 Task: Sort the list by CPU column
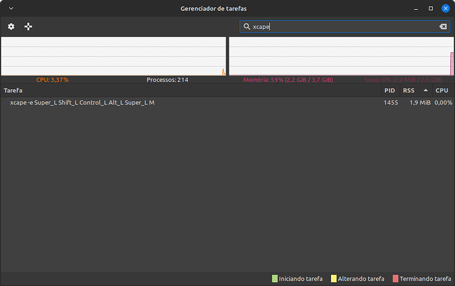tap(442, 90)
